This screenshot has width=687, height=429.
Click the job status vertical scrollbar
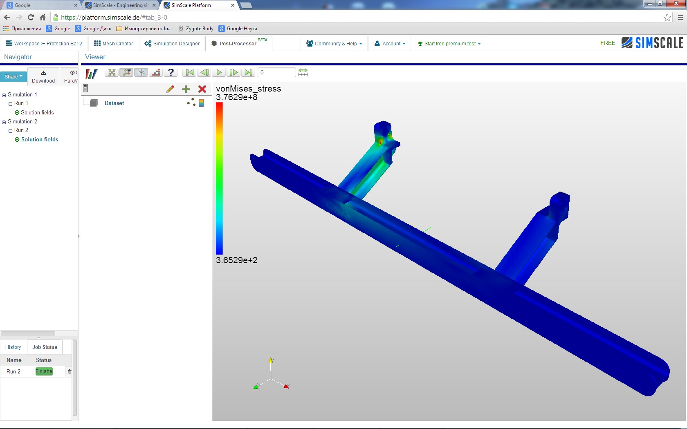point(75,378)
